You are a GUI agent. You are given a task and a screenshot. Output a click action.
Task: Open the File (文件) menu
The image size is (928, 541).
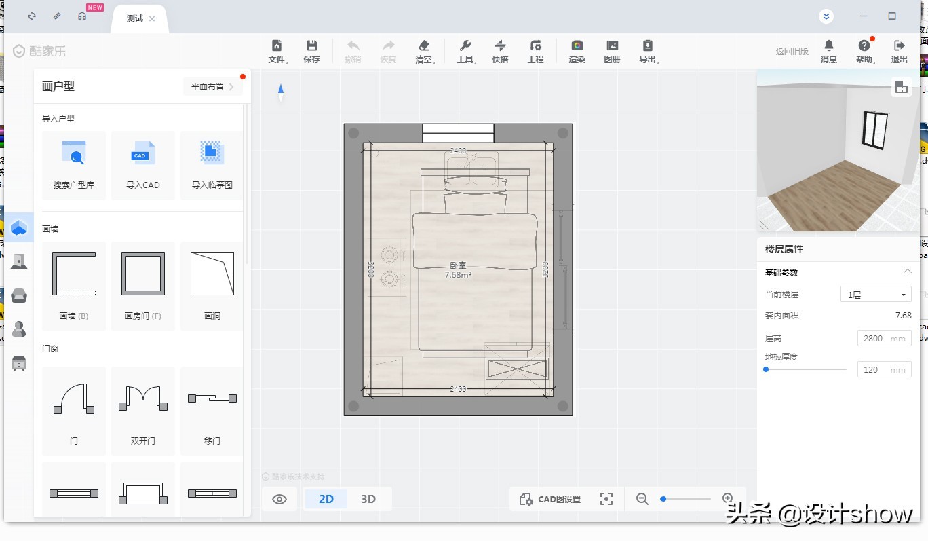coord(277,51)
